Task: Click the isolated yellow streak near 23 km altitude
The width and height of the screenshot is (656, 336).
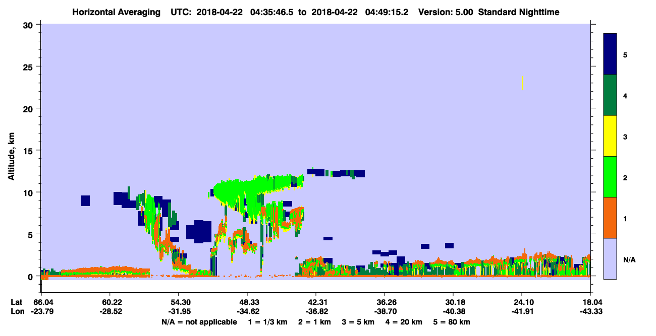Action: point(523,83)
